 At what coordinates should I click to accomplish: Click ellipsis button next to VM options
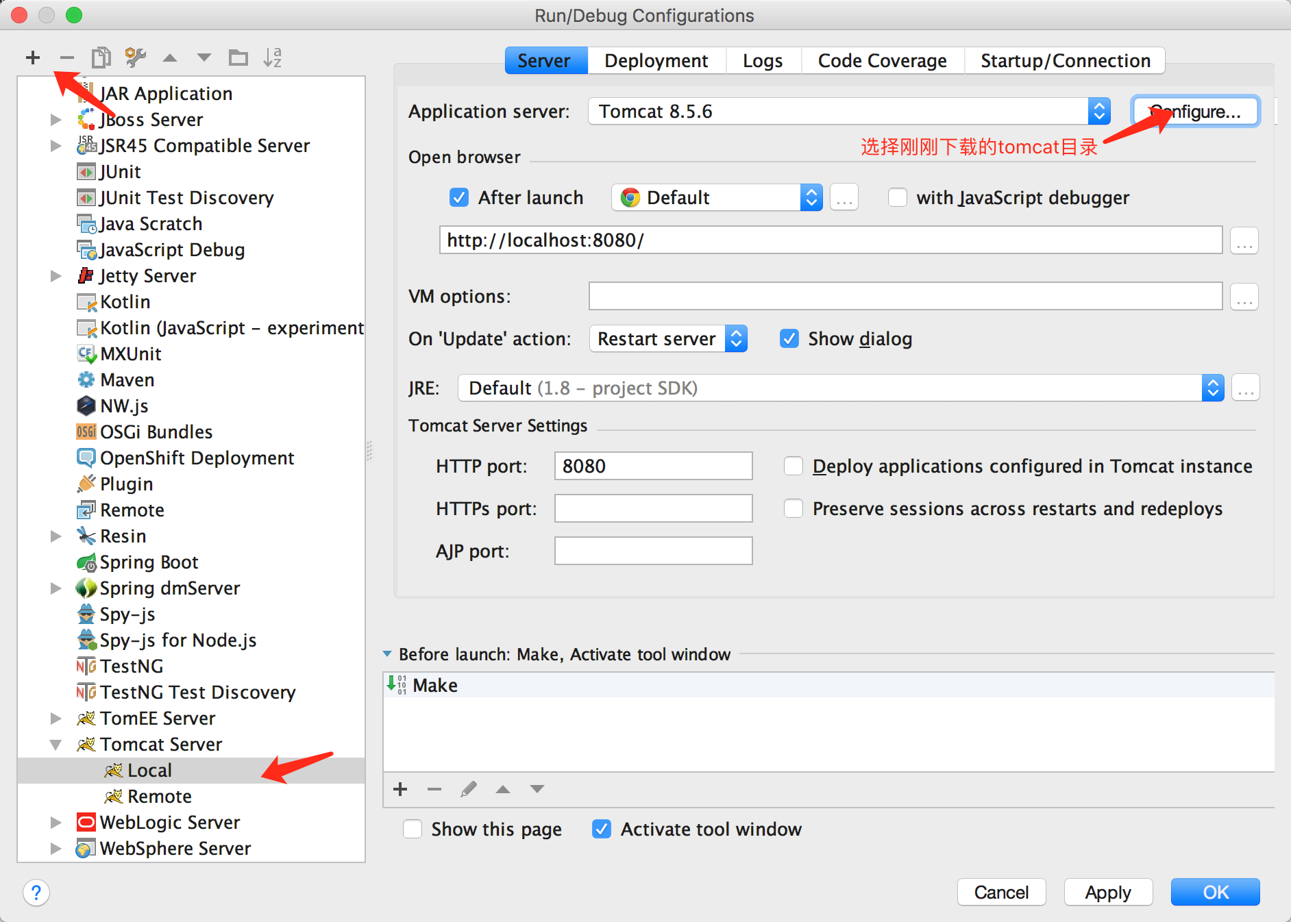pos(1244,297)
